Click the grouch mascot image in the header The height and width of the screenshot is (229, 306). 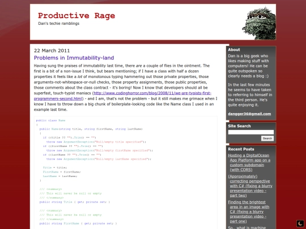[259, 23]
